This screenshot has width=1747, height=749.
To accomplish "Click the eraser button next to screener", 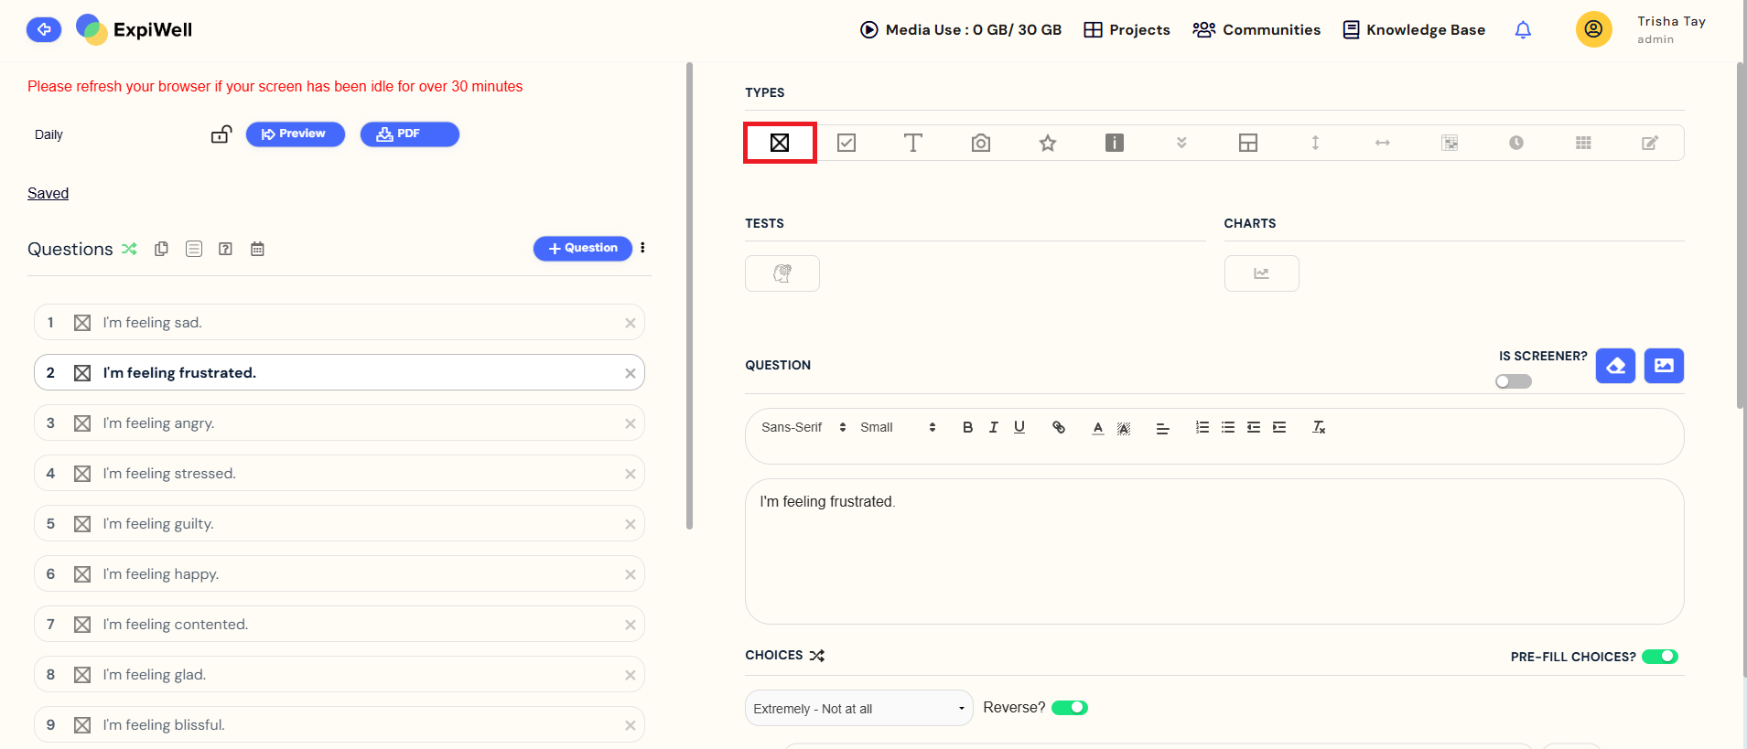I will [1615, 366].
